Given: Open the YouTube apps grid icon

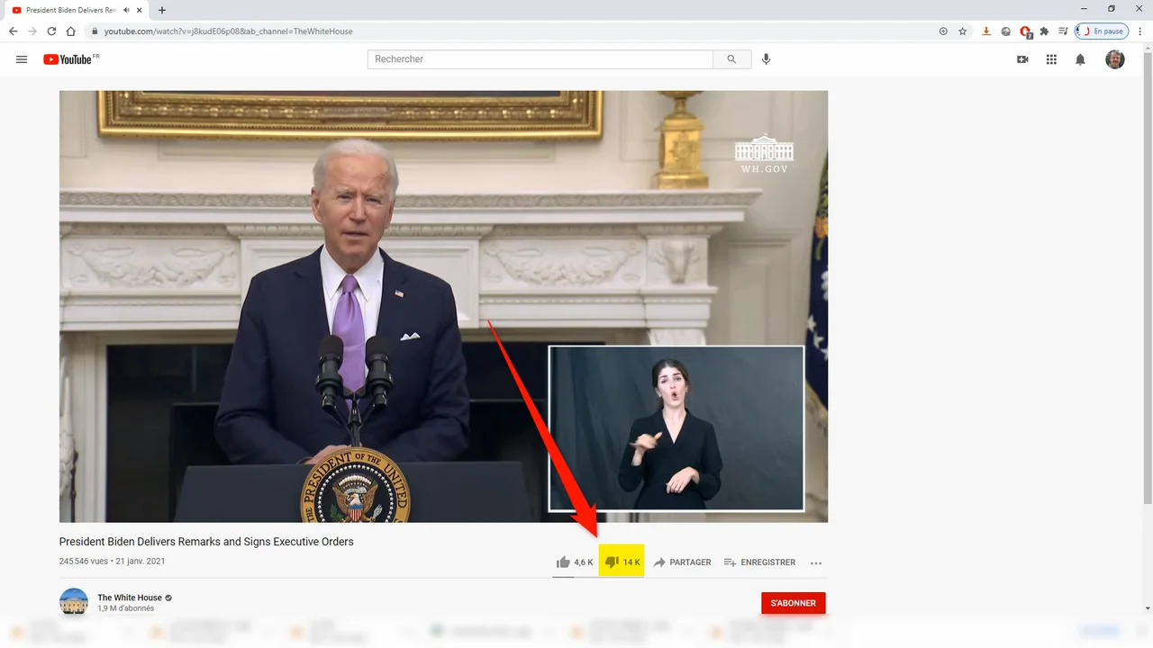Looking at the screenshot, I should coord(1051,59).
